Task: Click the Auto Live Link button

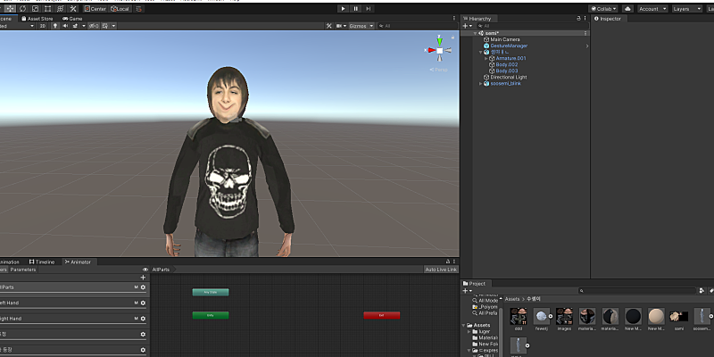Action: (x=441, y=269)
